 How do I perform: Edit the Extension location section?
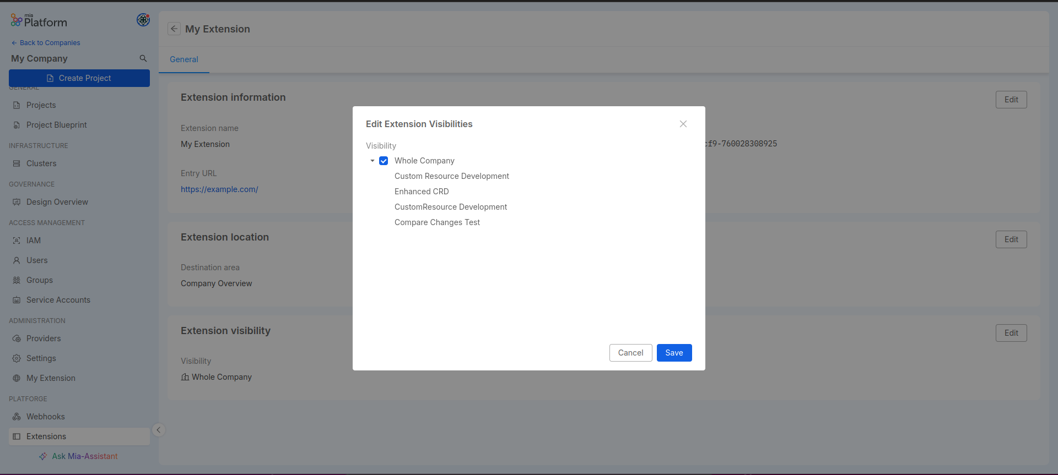pos(1011,239)
